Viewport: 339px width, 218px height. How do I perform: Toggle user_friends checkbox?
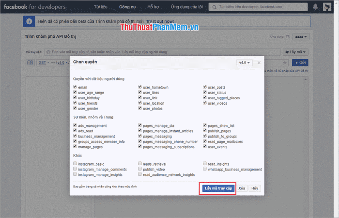pos(75,103)
